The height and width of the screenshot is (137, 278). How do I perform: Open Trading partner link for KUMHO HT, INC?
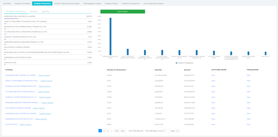25,125
